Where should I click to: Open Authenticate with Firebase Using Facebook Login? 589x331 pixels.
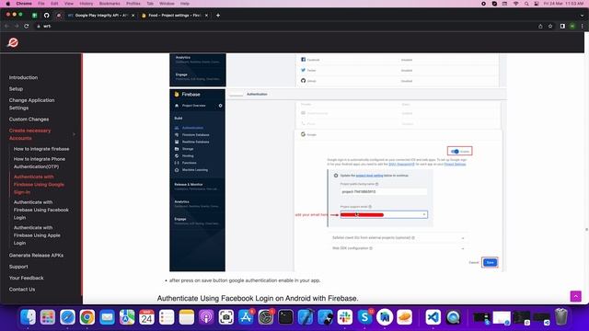pos(40,210)
